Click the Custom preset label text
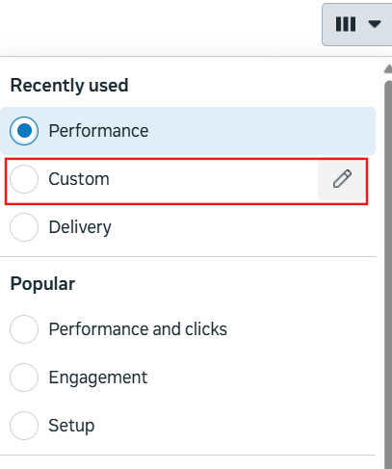This screenshot has height=469, width=392. [79, 179]
